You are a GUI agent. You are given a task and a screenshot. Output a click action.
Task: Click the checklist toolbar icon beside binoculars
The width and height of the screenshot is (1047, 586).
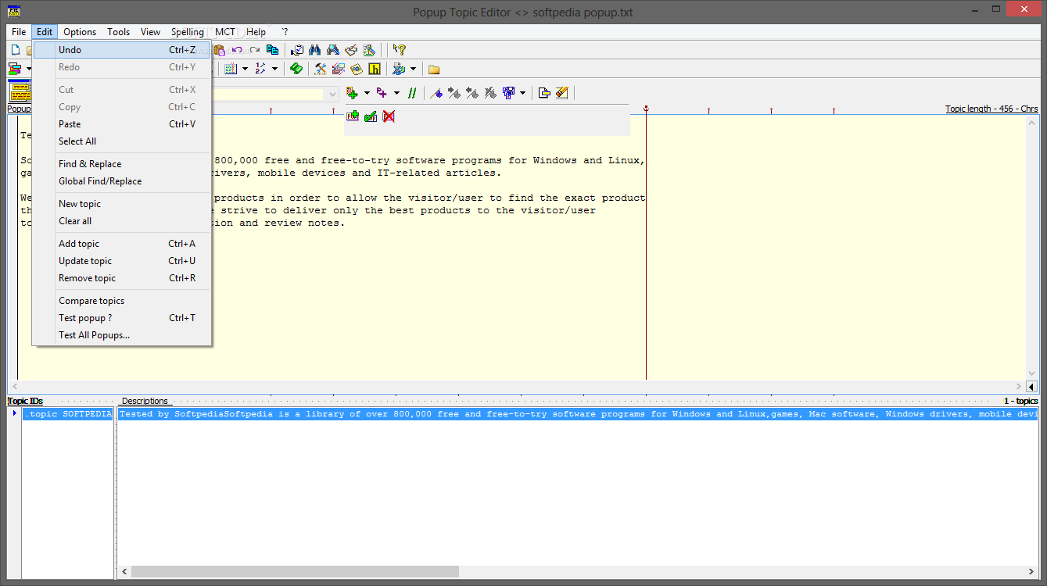click(x=297, y=50)
